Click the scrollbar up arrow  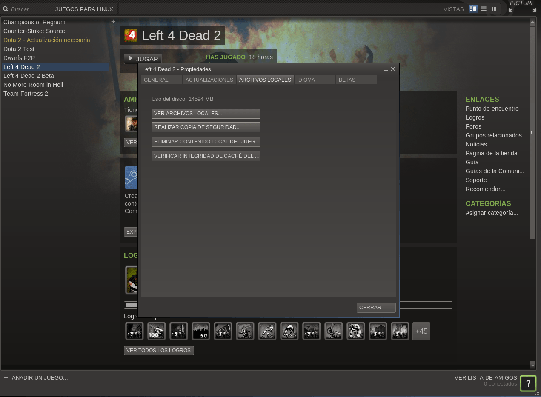[532, 22]
